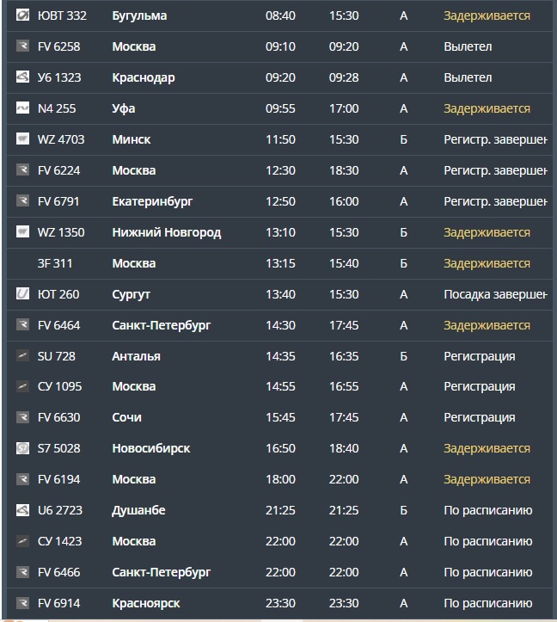Select flight 3F 311
This screenshot has width=557, height=622.
(x=55, y=263)
